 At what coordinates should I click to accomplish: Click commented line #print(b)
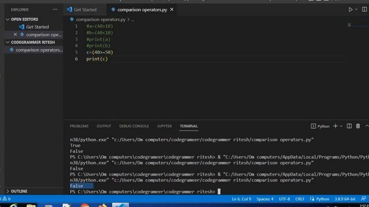[x=99, y=46]
